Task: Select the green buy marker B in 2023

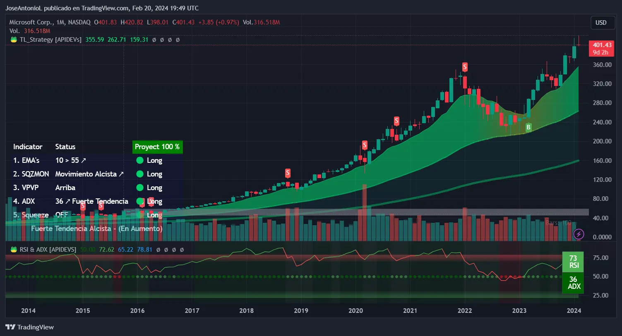Action: 528,127
